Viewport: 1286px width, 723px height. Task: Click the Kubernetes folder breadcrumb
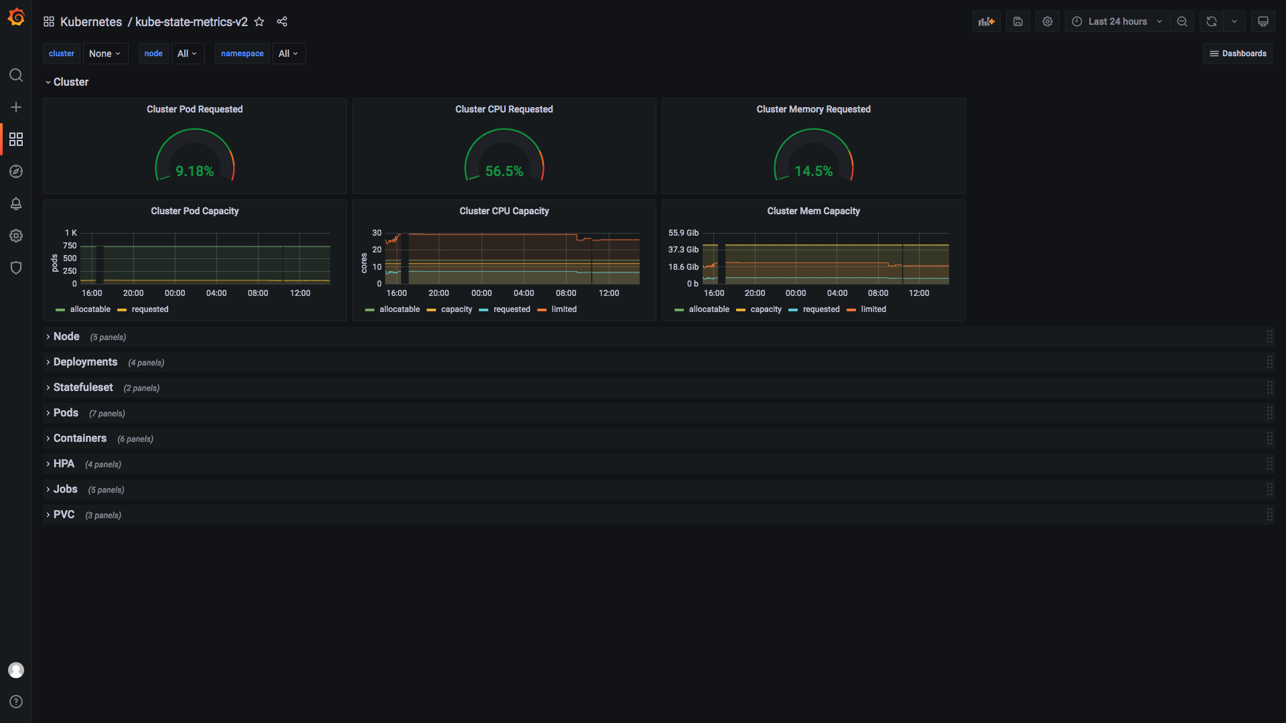pos(91,21)
